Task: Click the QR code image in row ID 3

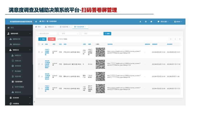Action: [100, 64]
